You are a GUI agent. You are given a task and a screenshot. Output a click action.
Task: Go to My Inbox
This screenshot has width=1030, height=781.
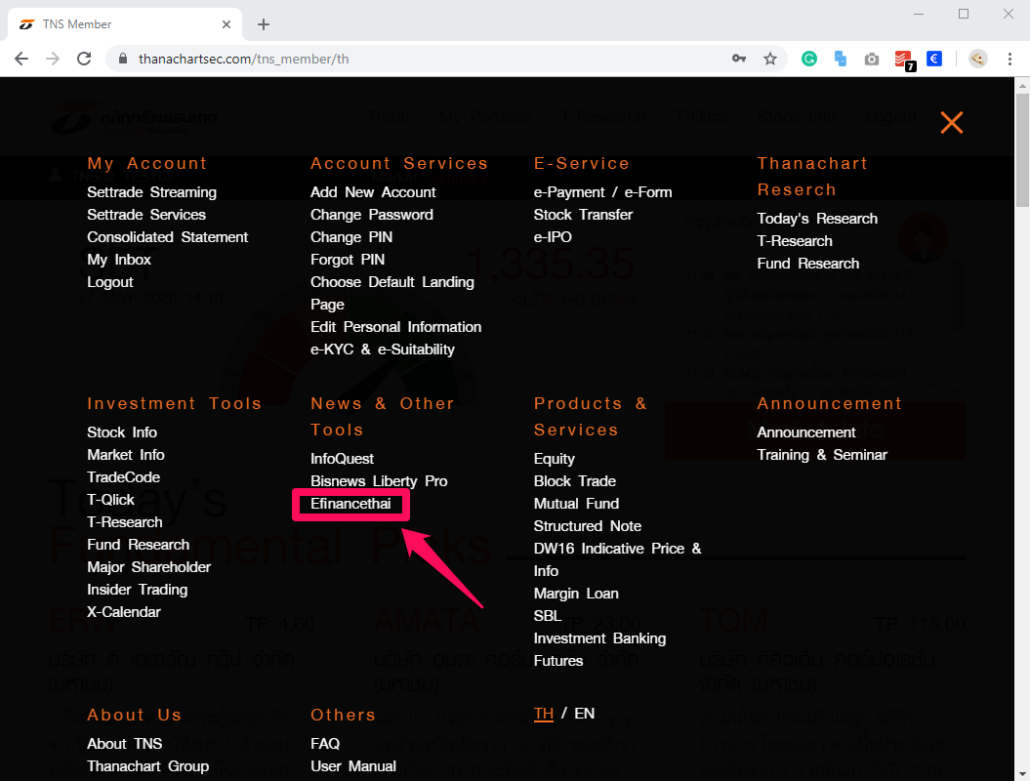point(119,260)
